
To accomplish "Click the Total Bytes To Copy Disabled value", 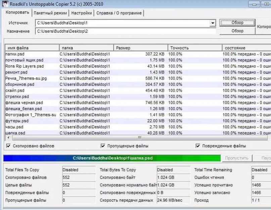I will 173,170.
